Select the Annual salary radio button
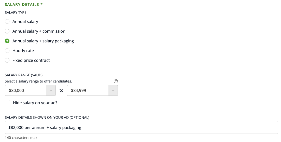281x142 pixels. click(x=7, y=21)
